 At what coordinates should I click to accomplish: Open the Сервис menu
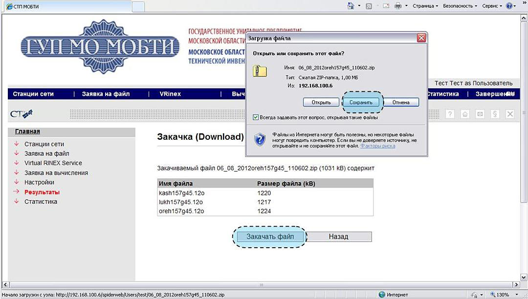coord(492,6)
